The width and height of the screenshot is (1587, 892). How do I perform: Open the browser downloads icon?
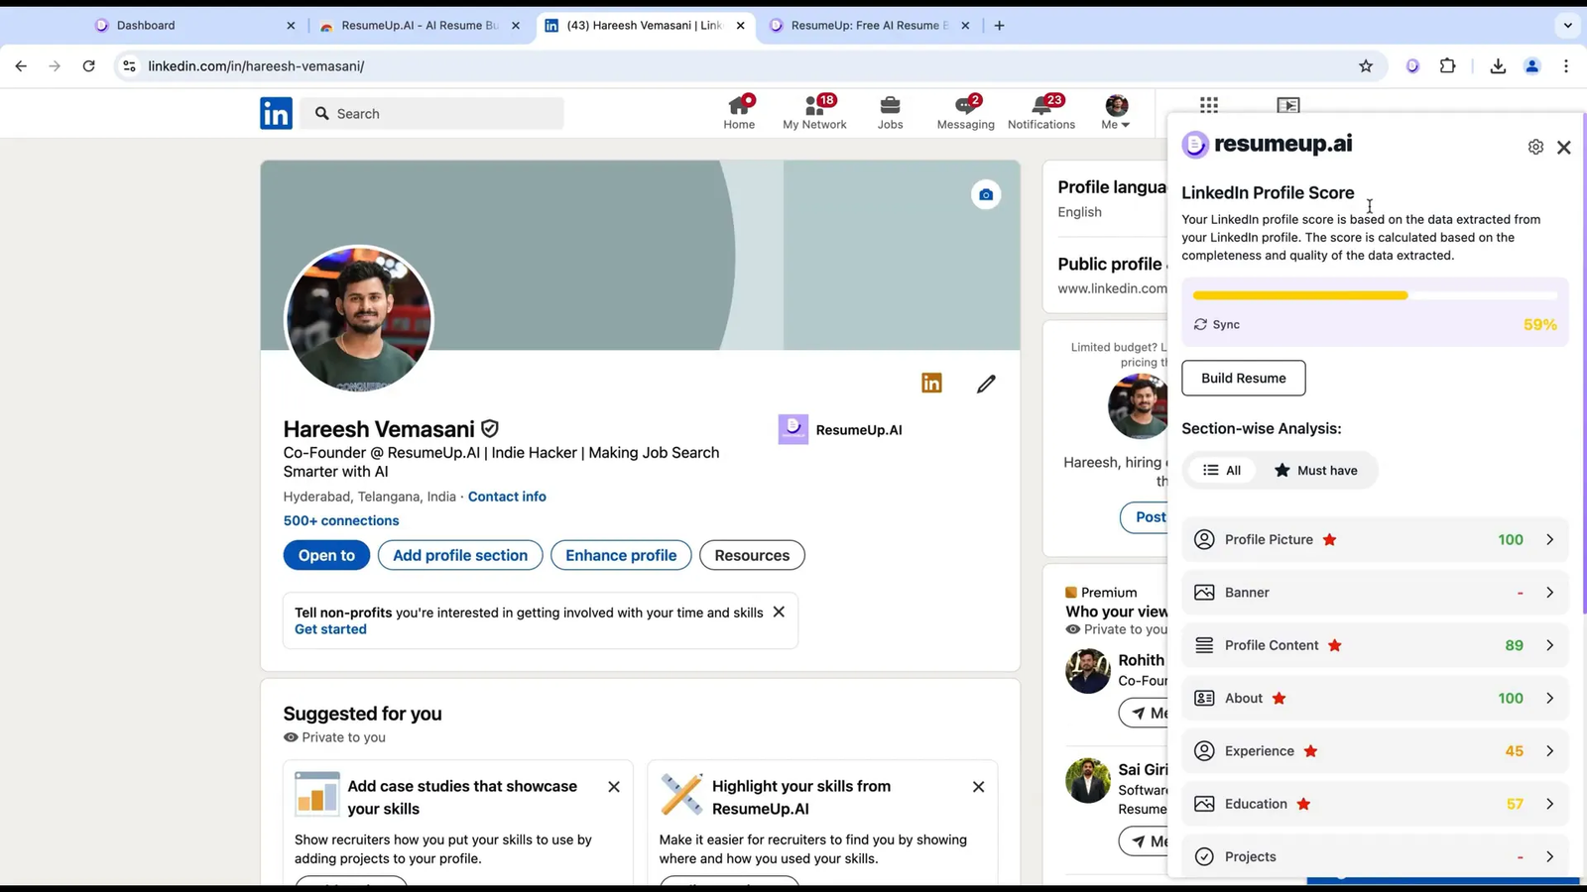click(1498, 66)
